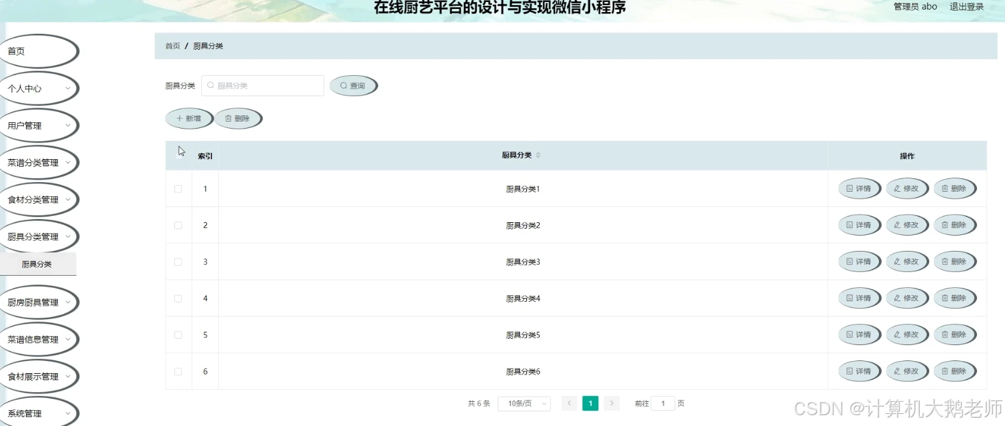The image size is (1005, 426).
Task: Click 首页 in the breadcrumb
Action: [172, 46]
